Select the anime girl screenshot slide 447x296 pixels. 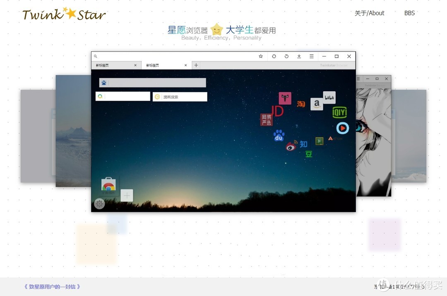tap(373, 136)
